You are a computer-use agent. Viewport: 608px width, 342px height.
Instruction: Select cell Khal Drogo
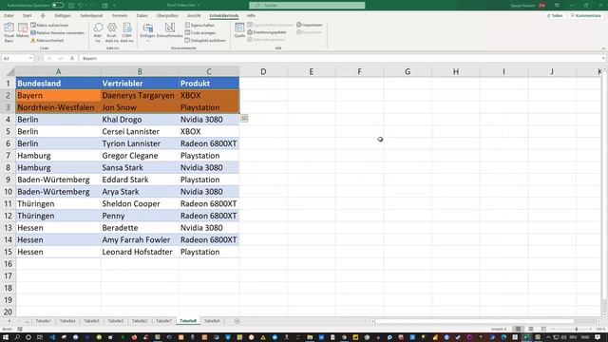click(140, 120)
